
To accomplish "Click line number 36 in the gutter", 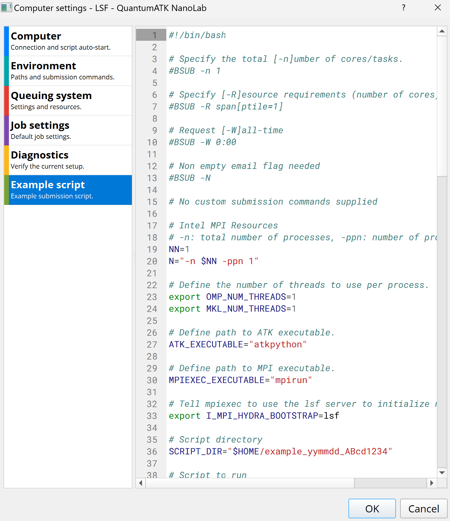I will [x=152, y=451].
